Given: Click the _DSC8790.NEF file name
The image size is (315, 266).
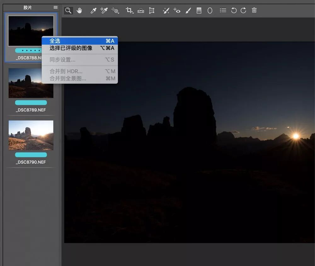Looking at the screenshot, I should coord(31,162).
